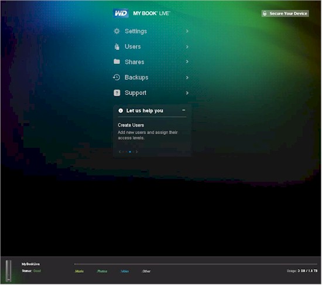Image resolution: width=322 pixels, height=285 pixels.
Task: Click the Shares folder icon
Action: click(117, 62)
